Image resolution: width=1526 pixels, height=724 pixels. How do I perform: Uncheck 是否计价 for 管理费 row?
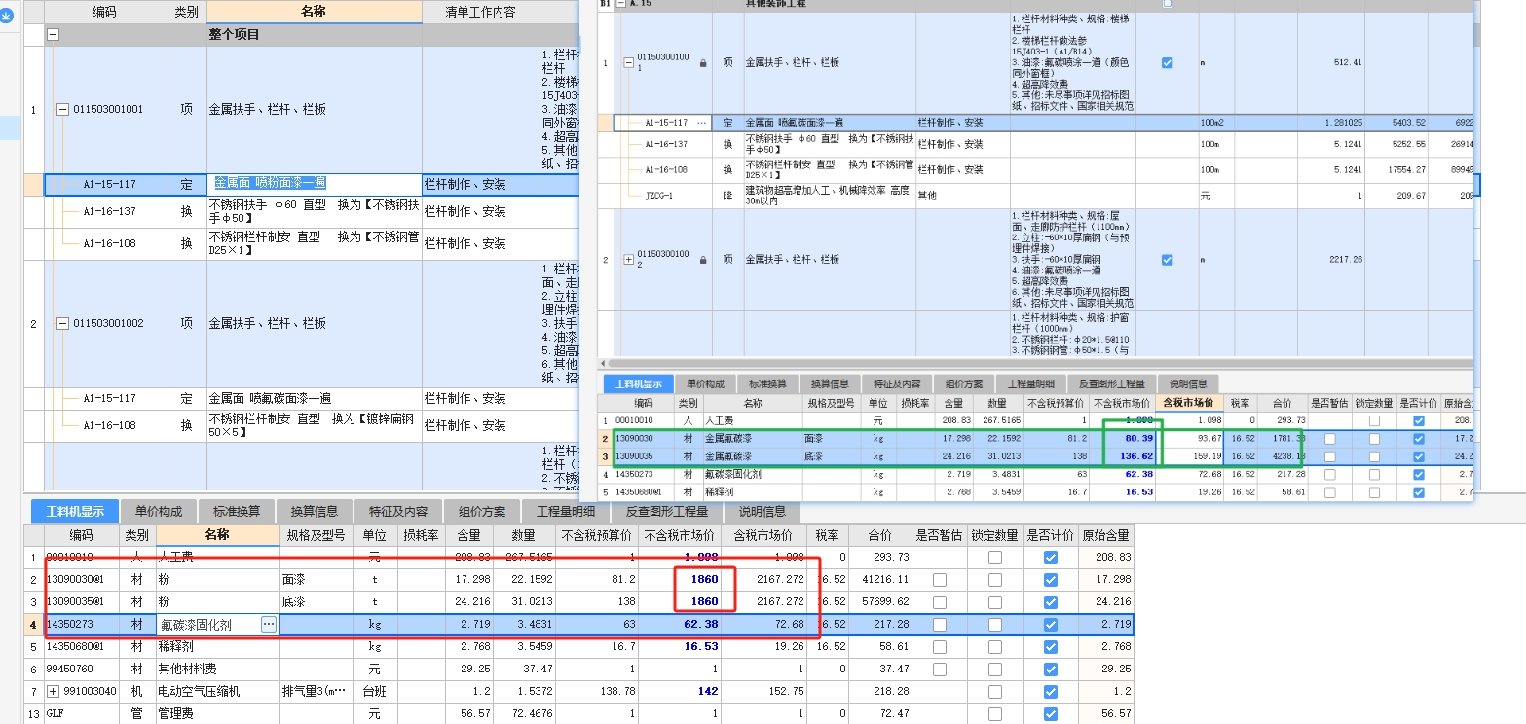coord(1050,714)
